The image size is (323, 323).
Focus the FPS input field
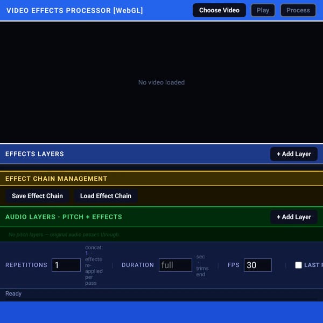click(258, 265)
